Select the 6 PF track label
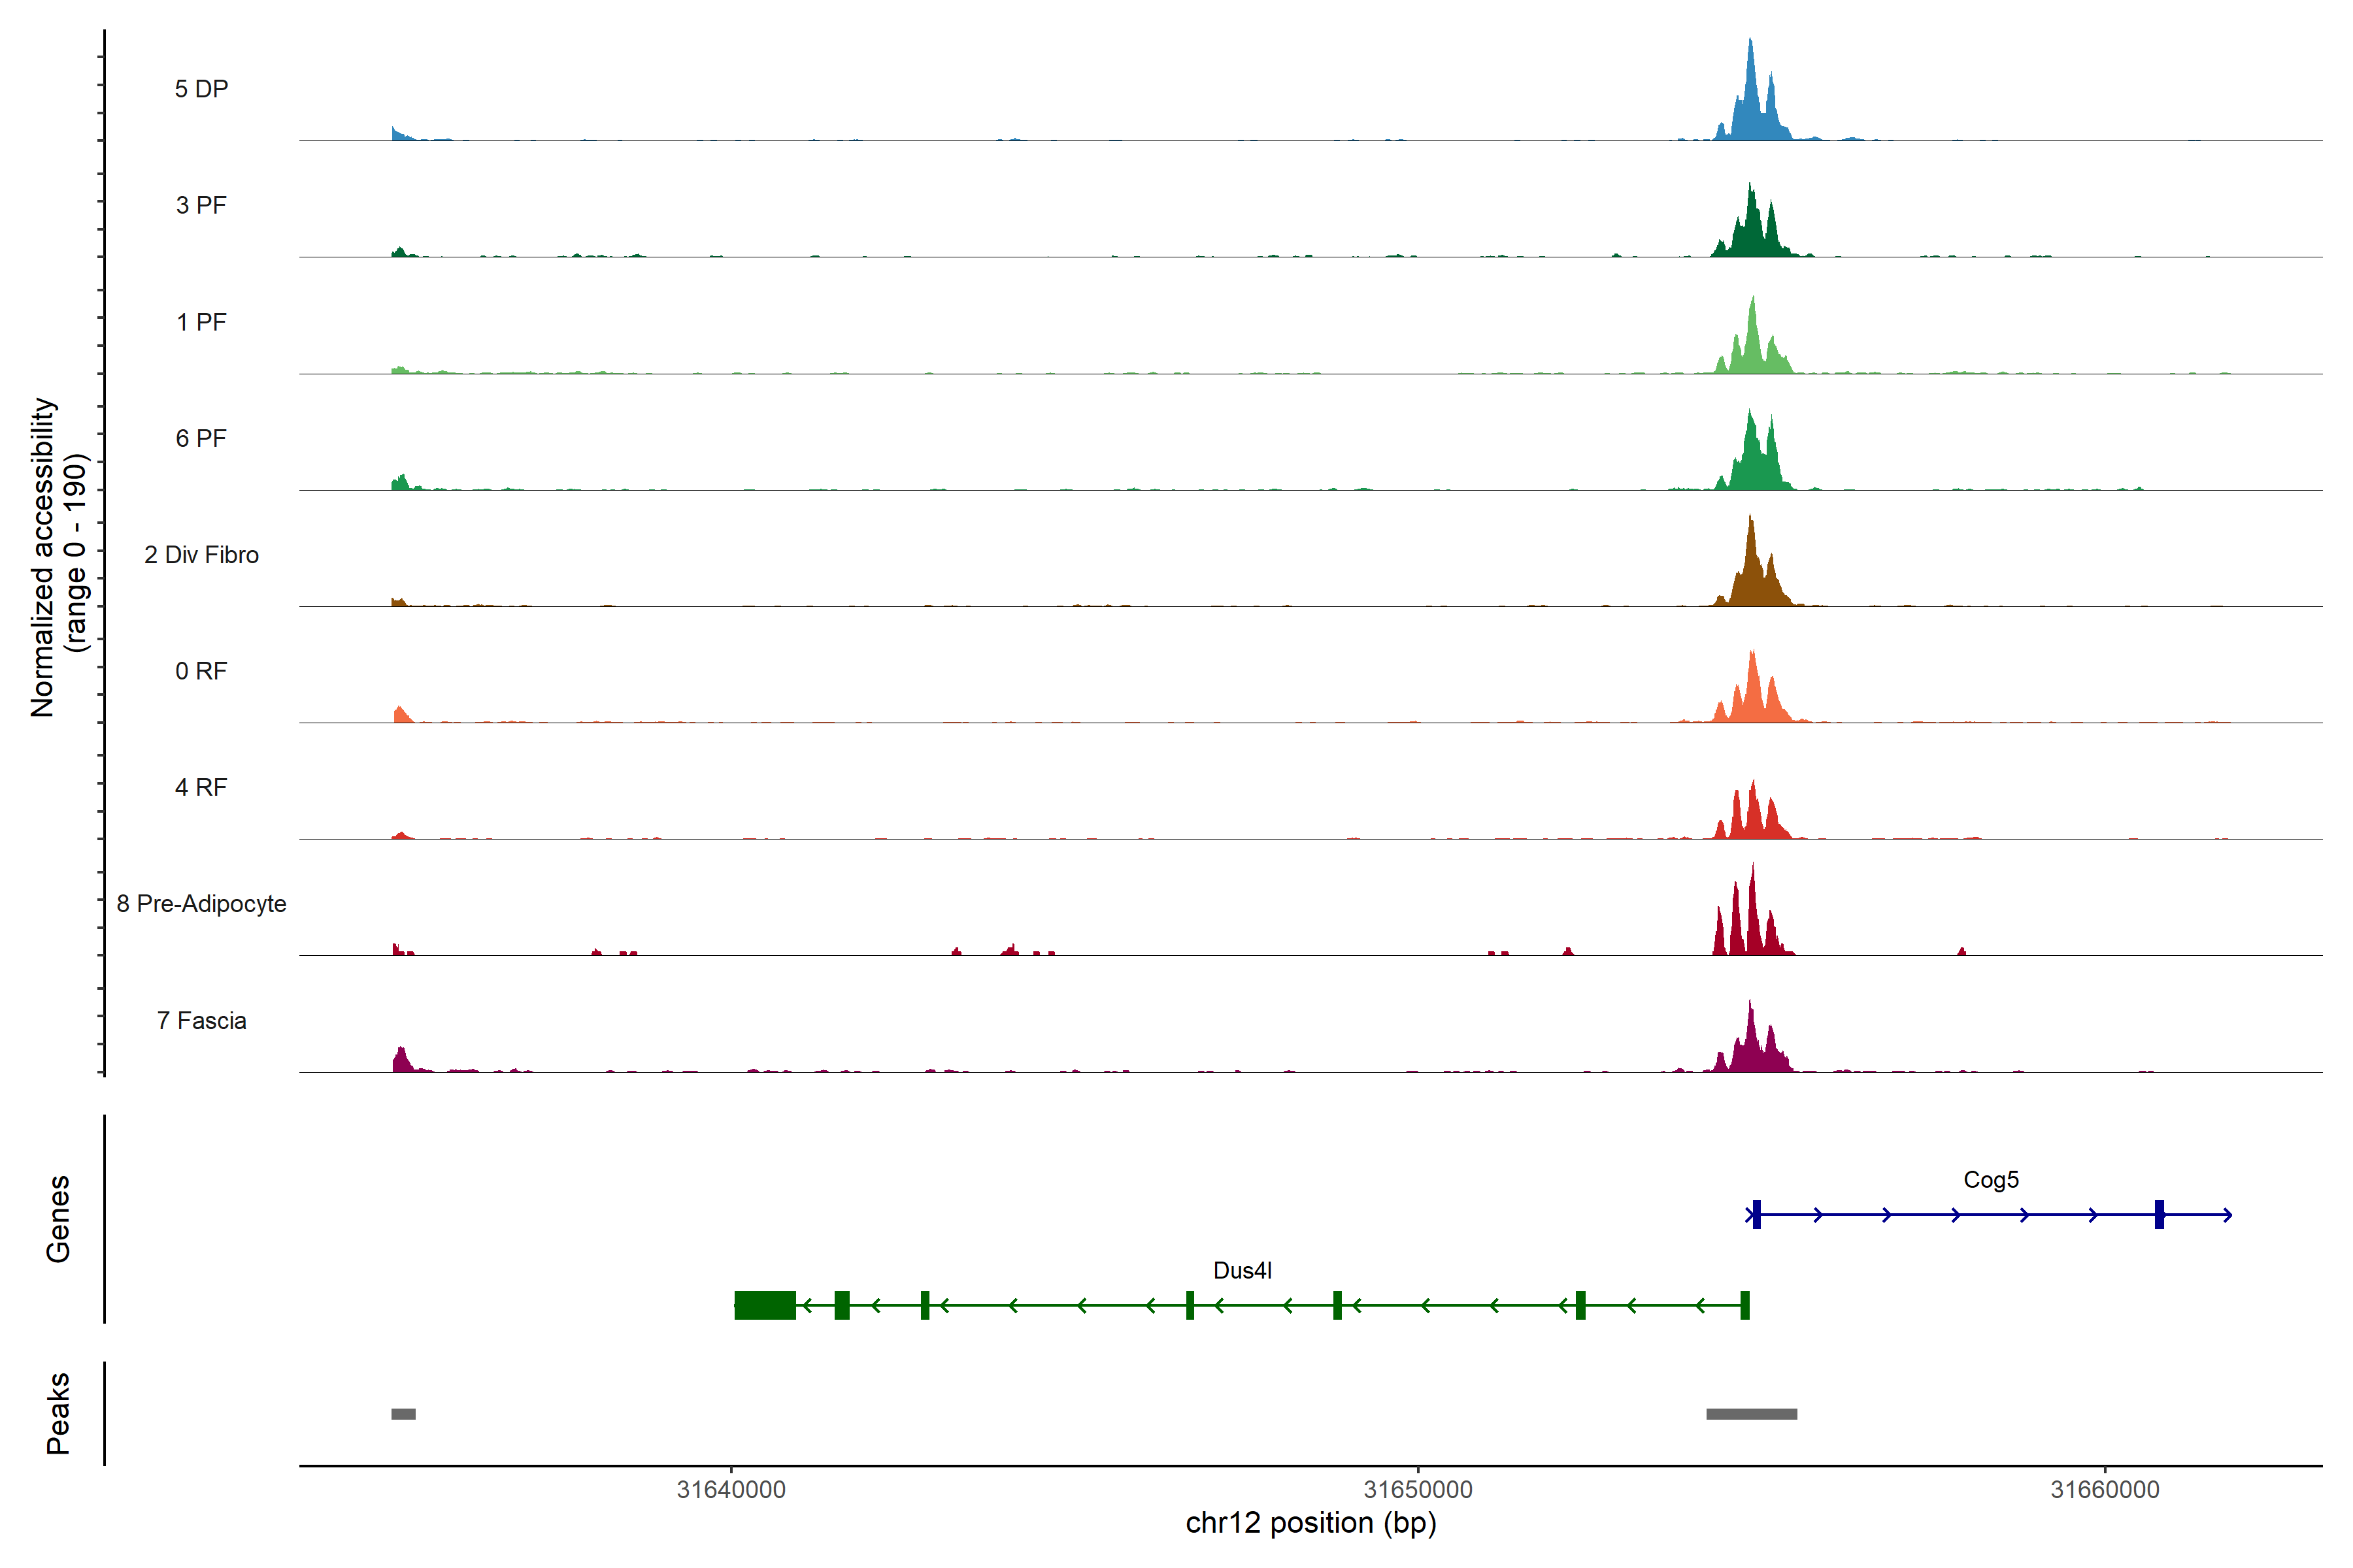 pyautogui.click(x=201, y=438)
